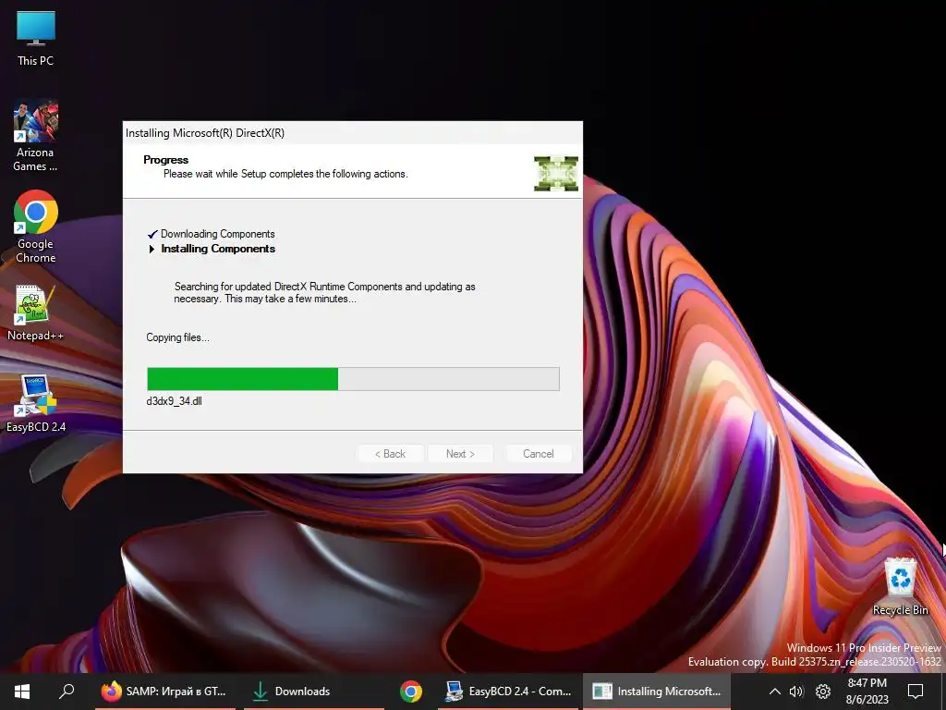Click the Copying files... status text
The width and height of the screenshot is (946, 710).
pos(177,337)
